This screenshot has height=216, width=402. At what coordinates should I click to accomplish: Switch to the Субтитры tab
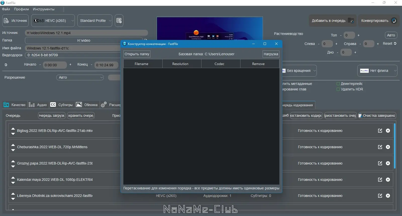pos(61,105)
